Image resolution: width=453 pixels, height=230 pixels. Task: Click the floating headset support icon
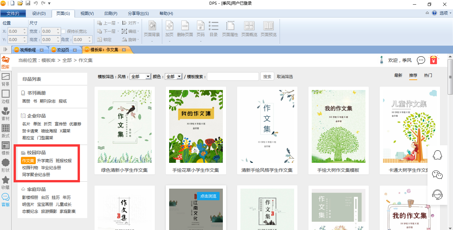438,194
